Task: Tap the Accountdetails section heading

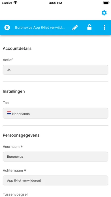Action: [x=17, y=48]
